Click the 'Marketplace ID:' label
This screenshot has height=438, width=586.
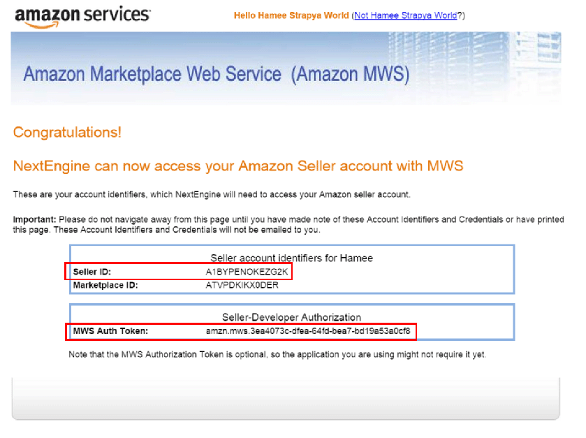coord(105,285)
